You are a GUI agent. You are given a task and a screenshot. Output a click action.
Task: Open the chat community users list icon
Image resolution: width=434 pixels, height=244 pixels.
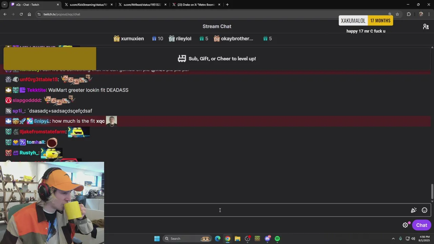point(426,26)
